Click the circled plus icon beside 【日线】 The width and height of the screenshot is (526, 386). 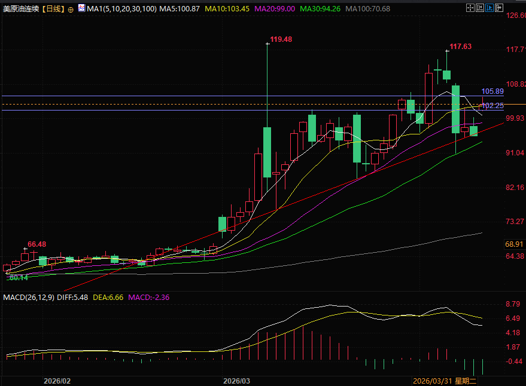point(71,10)
